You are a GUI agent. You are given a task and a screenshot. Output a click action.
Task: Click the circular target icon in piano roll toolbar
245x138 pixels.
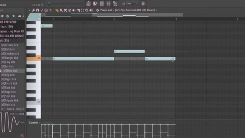[46, 10]
